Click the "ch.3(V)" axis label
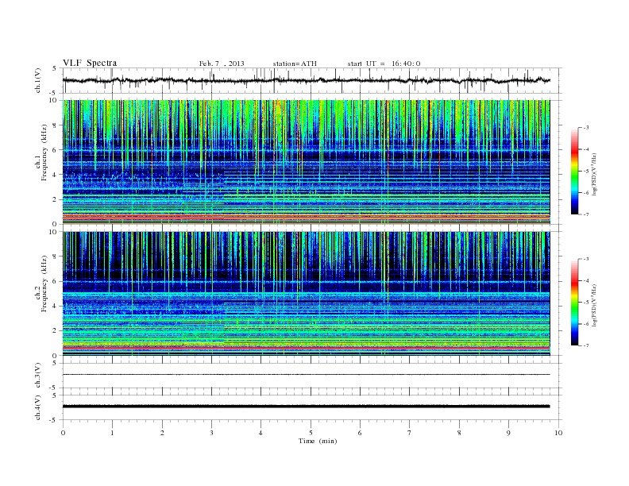Image resolution: width=629 pixels, height=486 pixels. tap(38, 376)
